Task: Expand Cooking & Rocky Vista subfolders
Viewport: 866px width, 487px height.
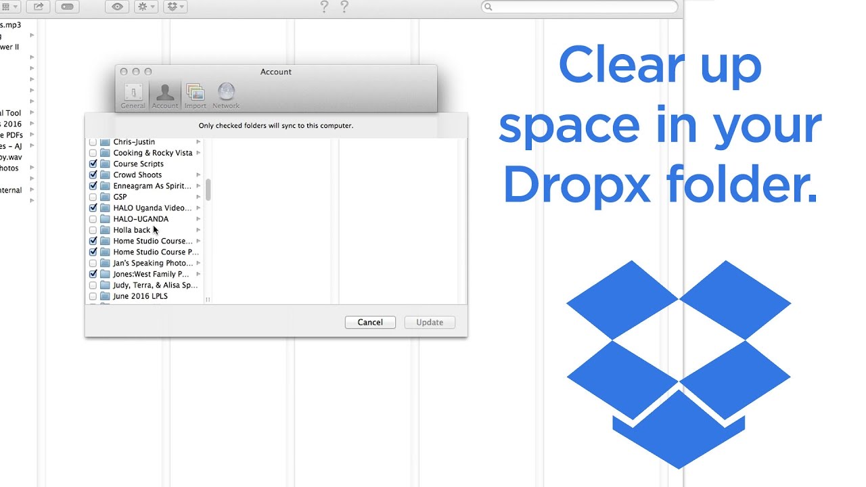Action: click(198, 153)
